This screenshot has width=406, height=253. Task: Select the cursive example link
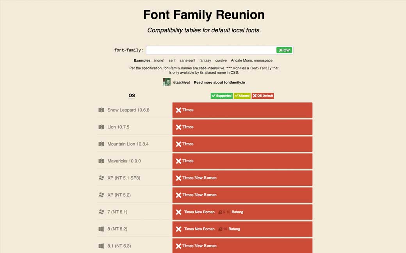(x=221, y=60)
